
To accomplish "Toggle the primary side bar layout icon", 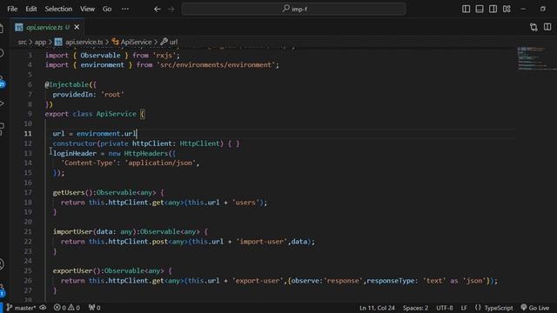I will (466, 9).
